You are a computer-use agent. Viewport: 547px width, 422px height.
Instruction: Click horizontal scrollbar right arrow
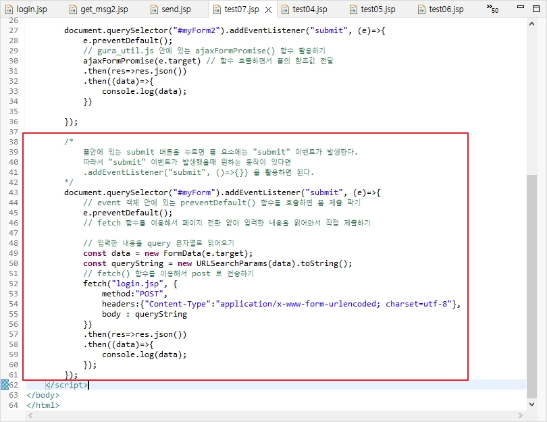pos(521,415)
